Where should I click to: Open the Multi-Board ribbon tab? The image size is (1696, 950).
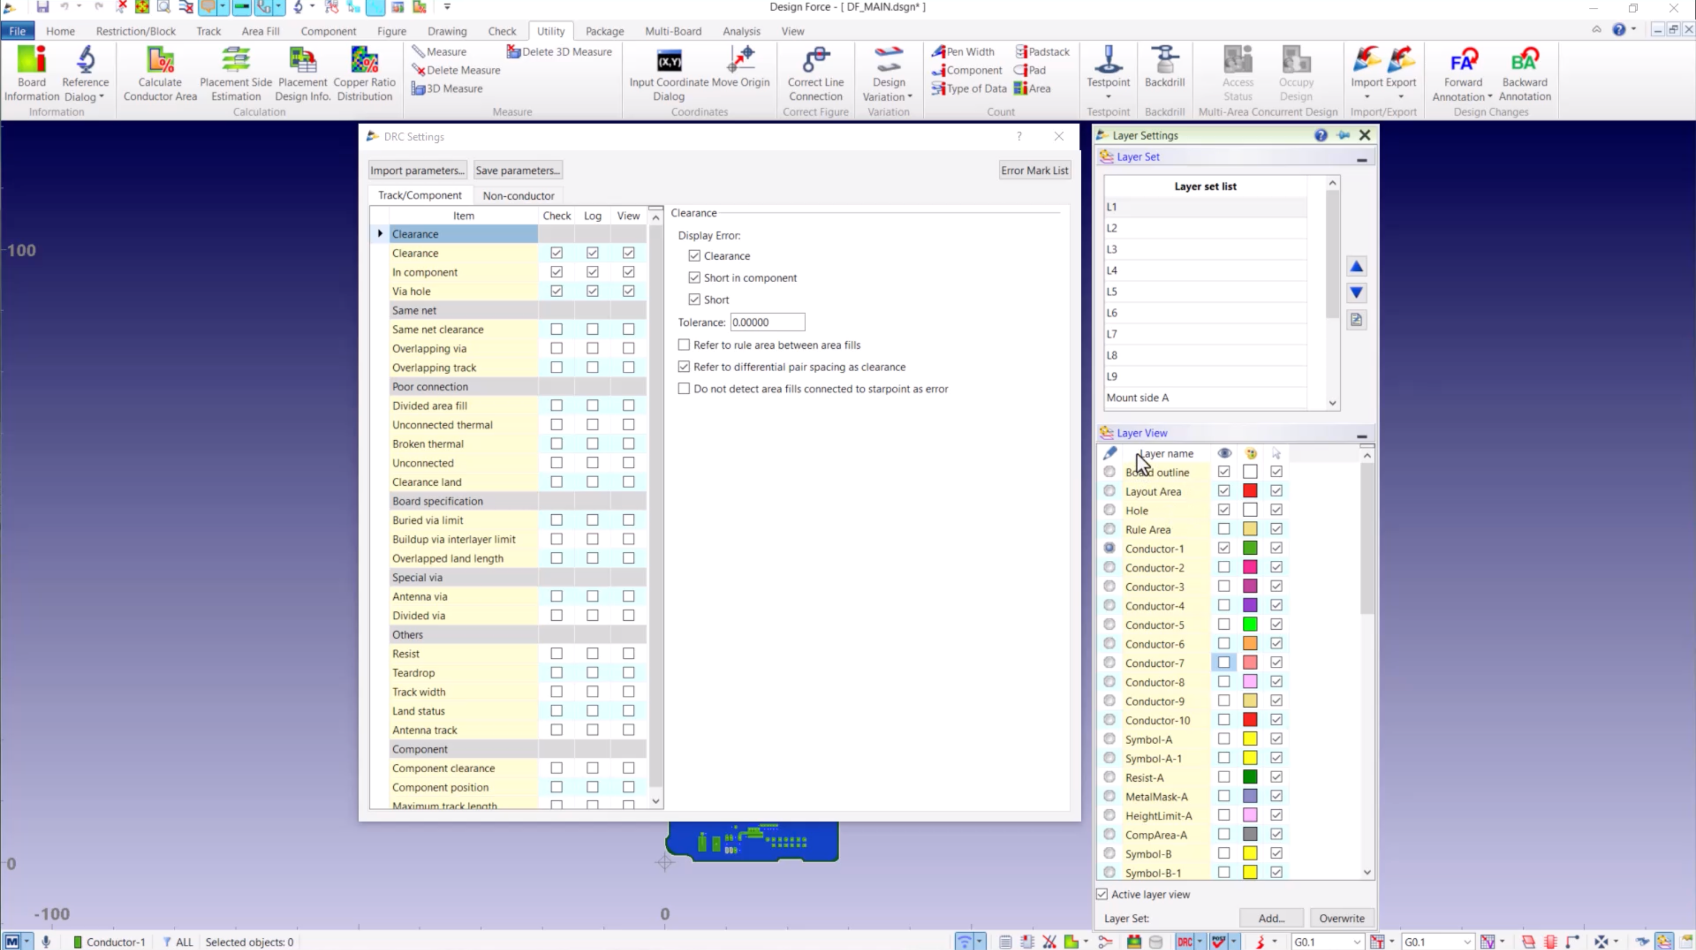[673, 31]
